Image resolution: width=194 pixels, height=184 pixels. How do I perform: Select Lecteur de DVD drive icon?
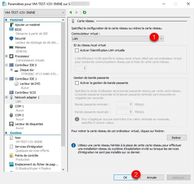[16, 83]
